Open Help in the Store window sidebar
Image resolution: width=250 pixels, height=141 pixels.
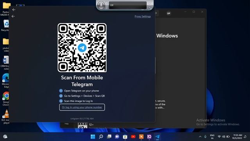coord(67,124)
